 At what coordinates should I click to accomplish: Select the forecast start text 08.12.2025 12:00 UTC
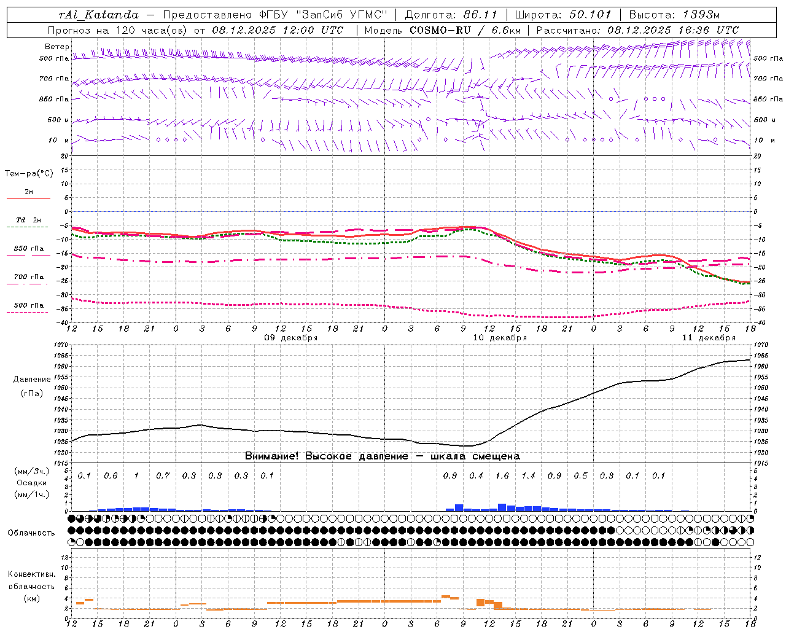click(x=278, y=30)
